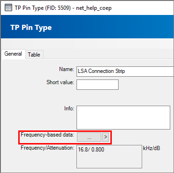
Task: Click the TP Pin Type header title
Action: [31, 28]
